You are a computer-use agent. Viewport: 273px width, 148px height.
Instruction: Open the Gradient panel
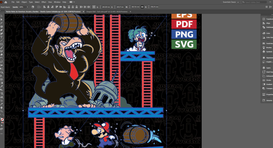[268, 84]
